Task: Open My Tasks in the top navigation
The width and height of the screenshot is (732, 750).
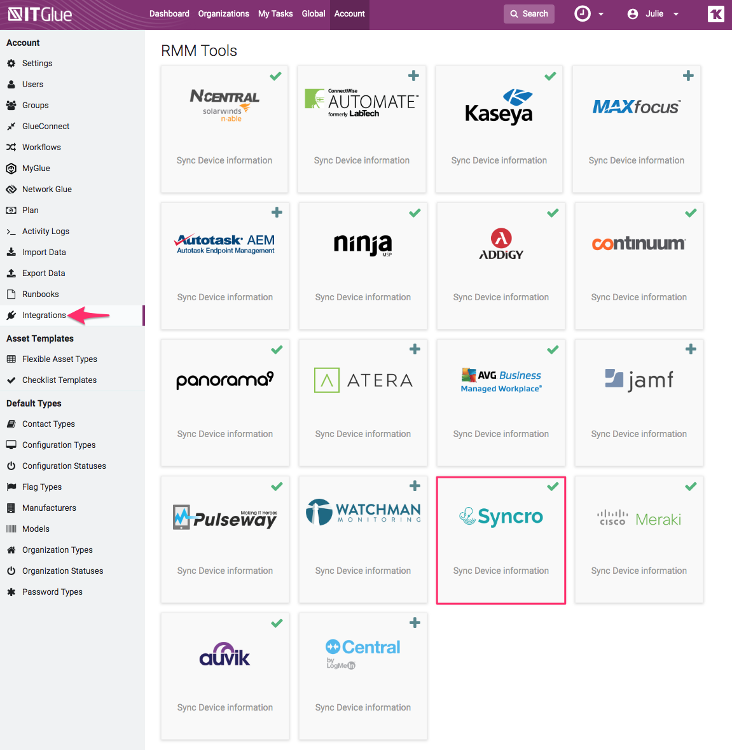Action: (x=275, y=14)
